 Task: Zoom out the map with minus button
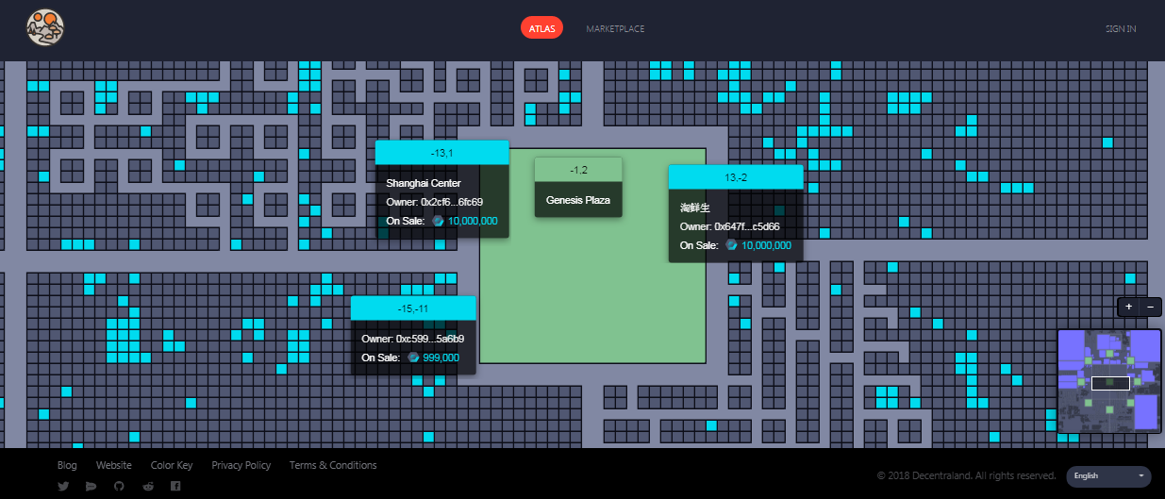[1150, 307]
